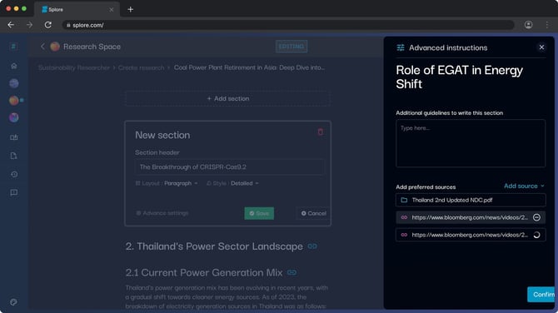Open Home in the left sidebar
The height and width of the screenshot is (313, 558).
pos(14,66)
